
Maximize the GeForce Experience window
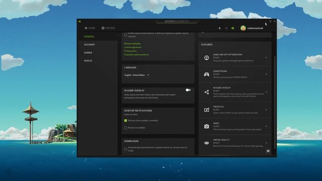point(270,21)
